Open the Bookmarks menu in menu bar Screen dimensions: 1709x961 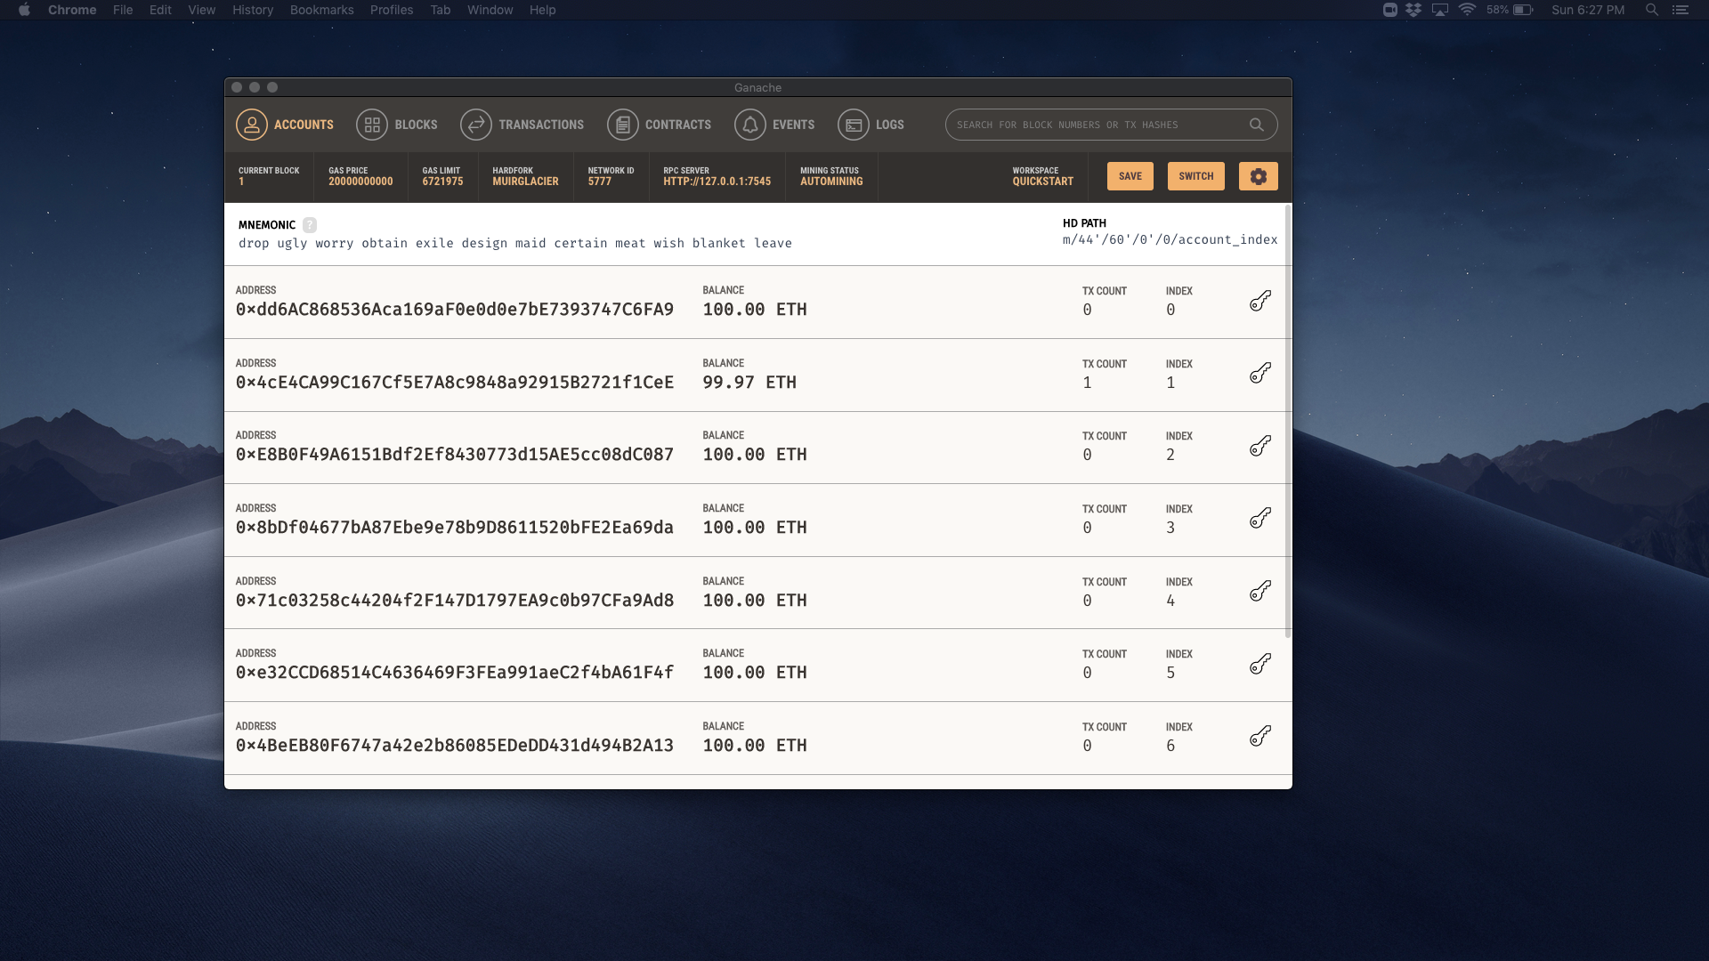(x=321, y=10)
